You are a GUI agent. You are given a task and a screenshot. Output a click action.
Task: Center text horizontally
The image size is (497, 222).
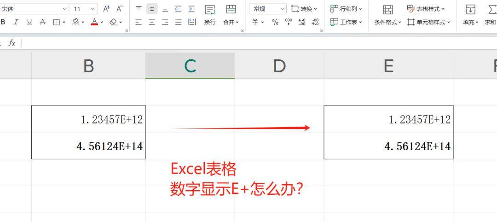pyautogui.click(x=152, y=22)
